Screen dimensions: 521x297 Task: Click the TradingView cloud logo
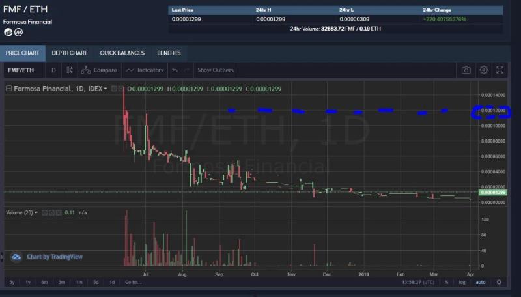tap(16, 257)
